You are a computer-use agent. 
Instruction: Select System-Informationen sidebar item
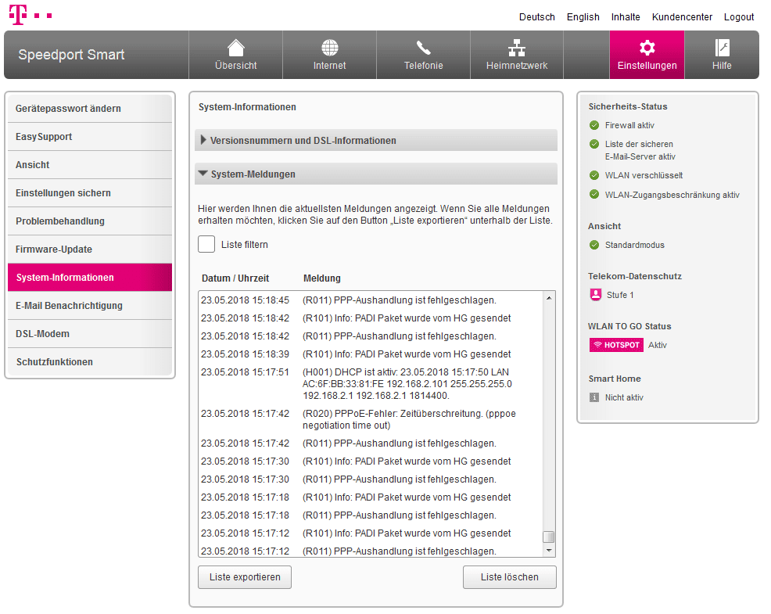coord(90,278)
